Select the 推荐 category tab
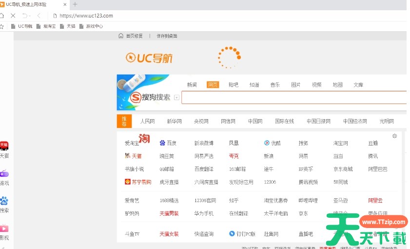Image resolution: width=410 pixels, height=249 pixels. click(x=124, y=121)
